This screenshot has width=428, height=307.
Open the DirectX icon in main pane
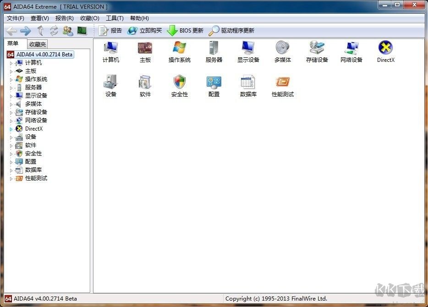(385, 48)
